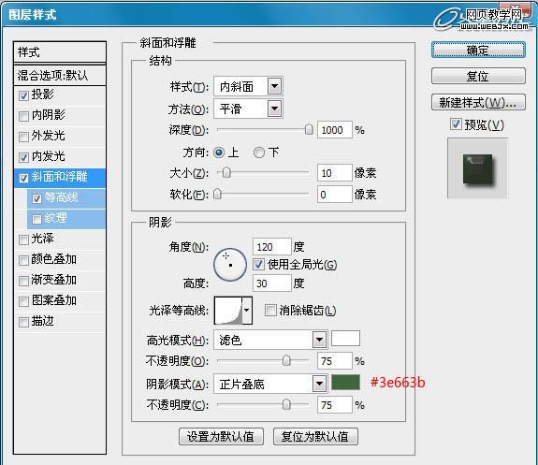The image size is (538, 465).
Task: Enable the 消除锯齿 anti-alias checkbox
Action: (270, 311)
